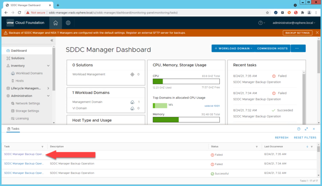Click the Not secure warning indicator
Viewport: 322px width, 186px height.
(x=36, y=13)
